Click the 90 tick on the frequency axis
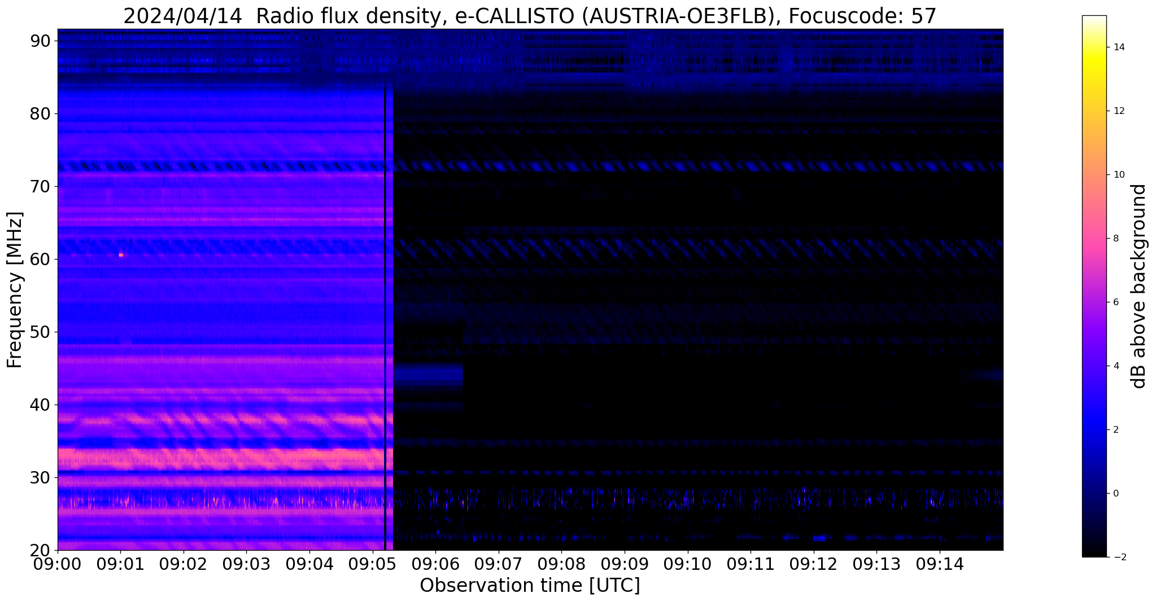 coord(40,41)
